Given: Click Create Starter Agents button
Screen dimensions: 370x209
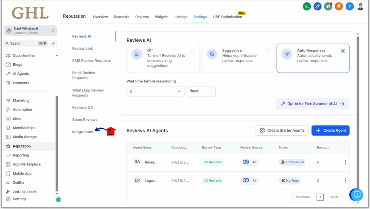Looking at the screenshot, I should pyautogui.click(x=282, y=130).
